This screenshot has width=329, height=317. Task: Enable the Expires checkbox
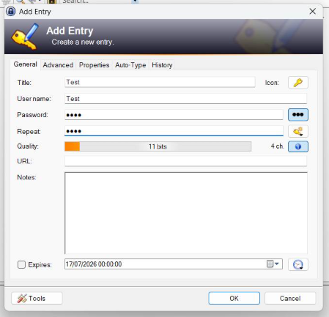pyautogui.click(x=21, y=264)
